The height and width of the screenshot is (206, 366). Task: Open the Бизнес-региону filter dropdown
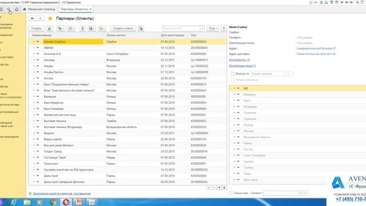point(286,74)
